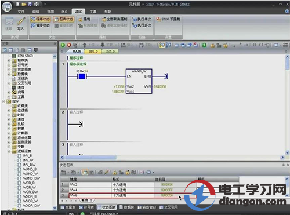This screenshot has width=290, height=215.
Task: Click STOP 下强制 button
Action: 168,19
